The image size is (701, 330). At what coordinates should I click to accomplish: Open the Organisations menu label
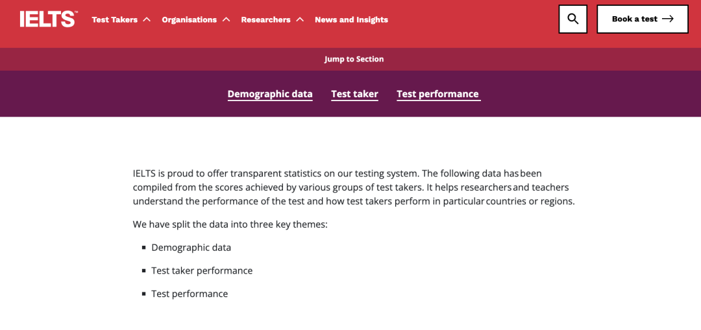(189, 19)
